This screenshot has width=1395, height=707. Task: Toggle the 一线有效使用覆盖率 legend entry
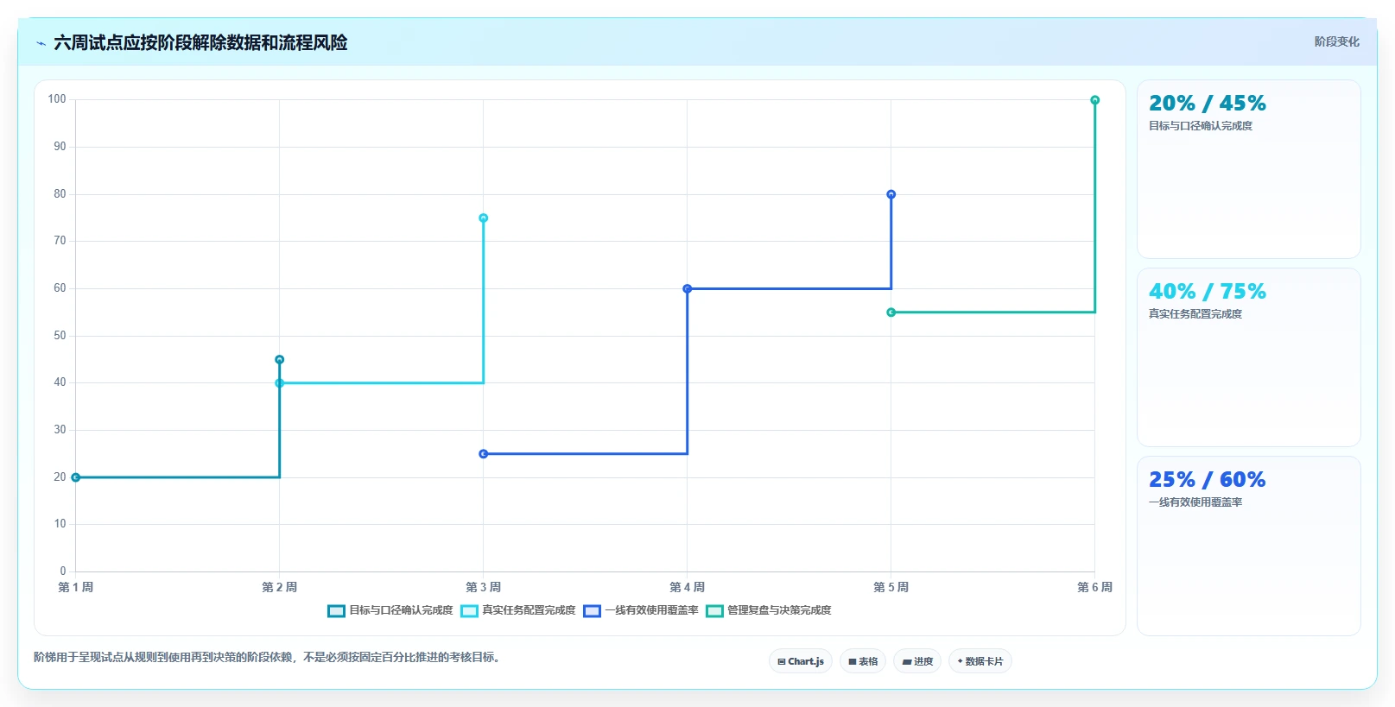point(641,610)
